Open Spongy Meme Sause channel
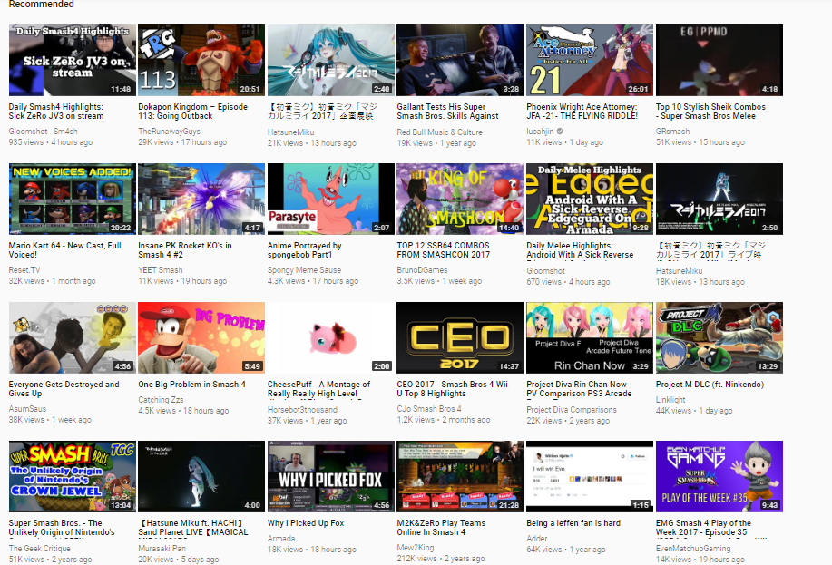Image resolution: width=832 pixels, height=565 pixels. coord(304,270)
